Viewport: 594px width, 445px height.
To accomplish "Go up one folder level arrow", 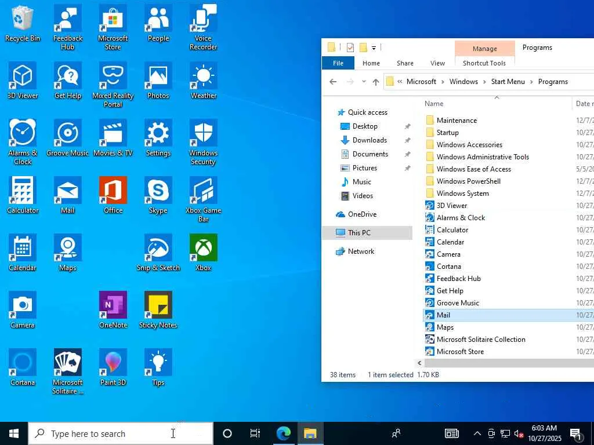I will [x=375, y=82].
